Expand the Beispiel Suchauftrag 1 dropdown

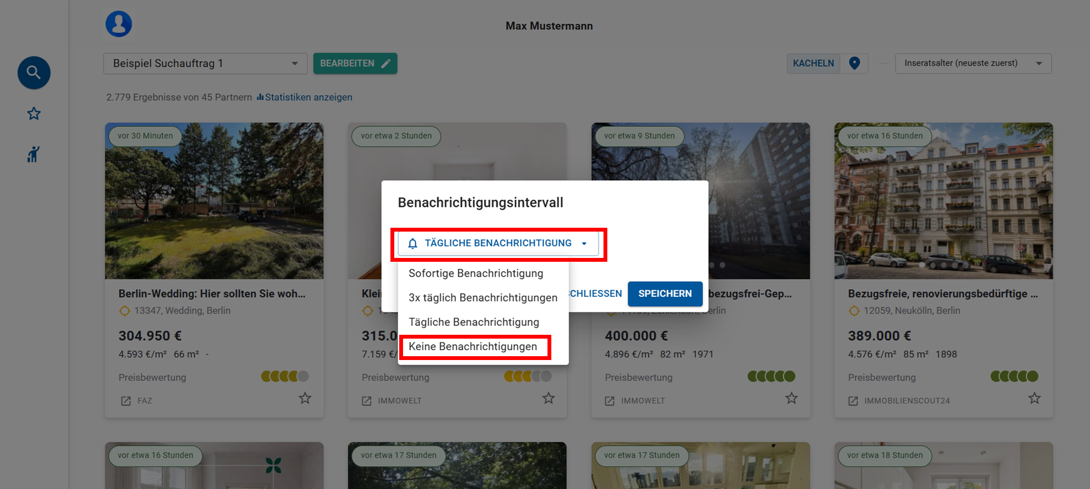[x=205, y=64]
